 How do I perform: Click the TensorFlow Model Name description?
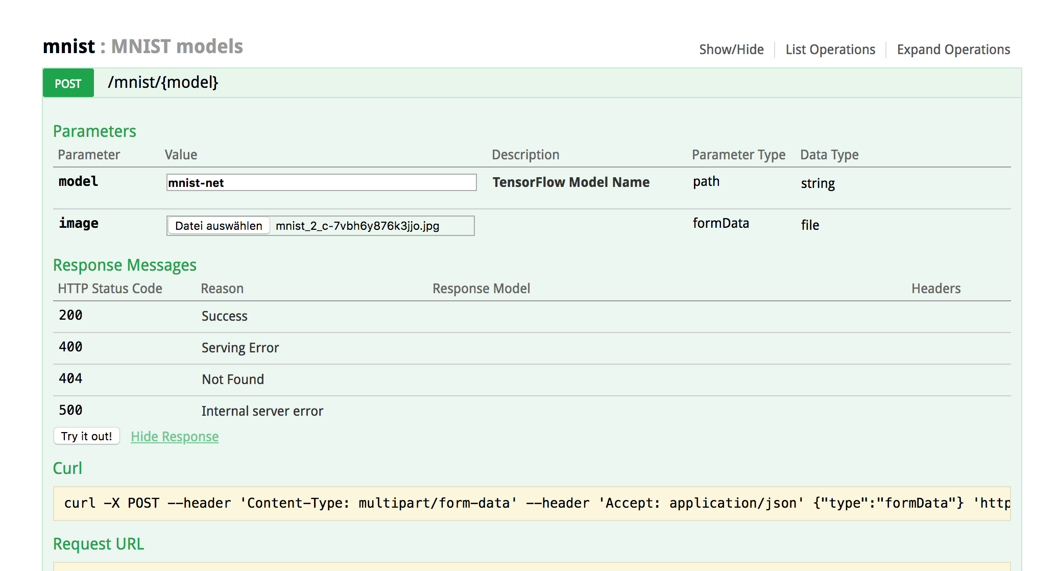571,182
